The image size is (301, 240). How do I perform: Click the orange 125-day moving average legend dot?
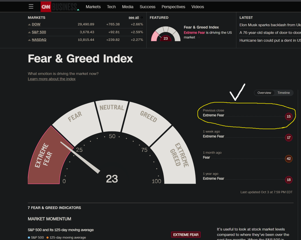pos(47,237)
